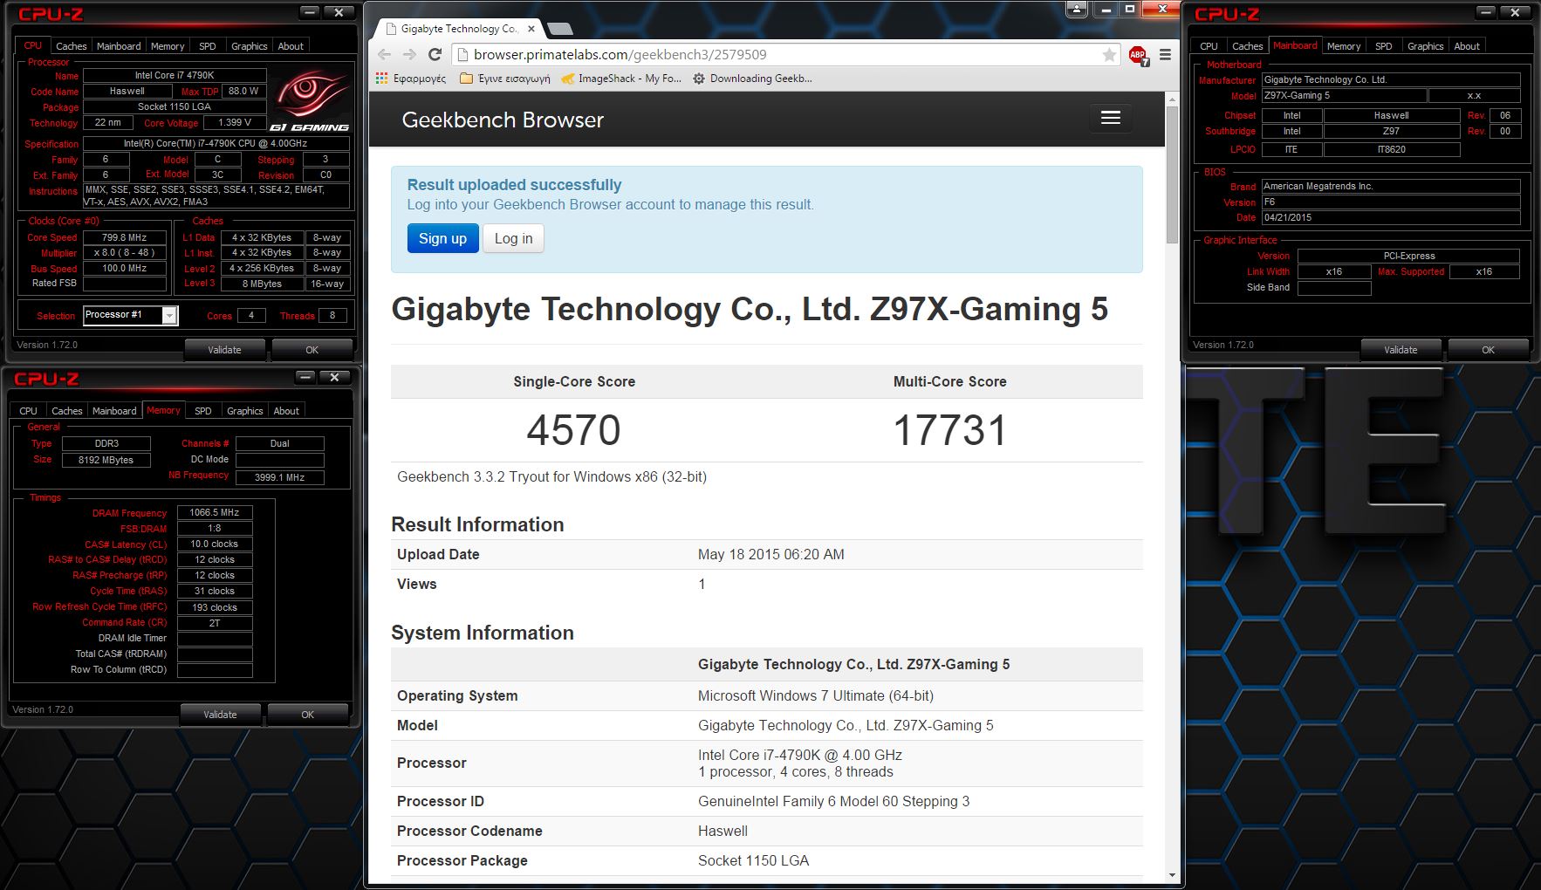Screen dimensions: 1541x890
Task: Click the browser page vertical scrollbar
Action: tap(1172, 175)
